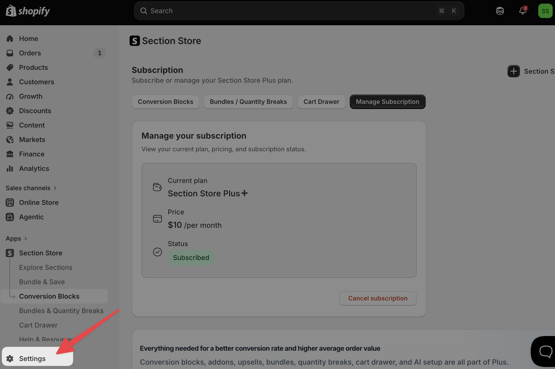Click the Settings gear icon
This screenshot has width=555, height=369.
coord(10,358)
